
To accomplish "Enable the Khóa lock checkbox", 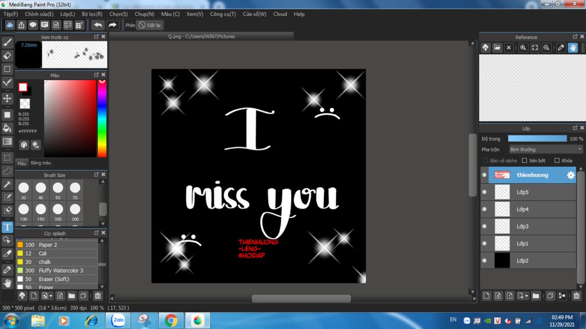I will [x=557, y=161].
